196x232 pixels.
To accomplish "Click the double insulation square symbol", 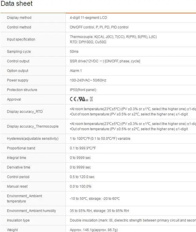I will pyautogui.click(x=111, y=220).
